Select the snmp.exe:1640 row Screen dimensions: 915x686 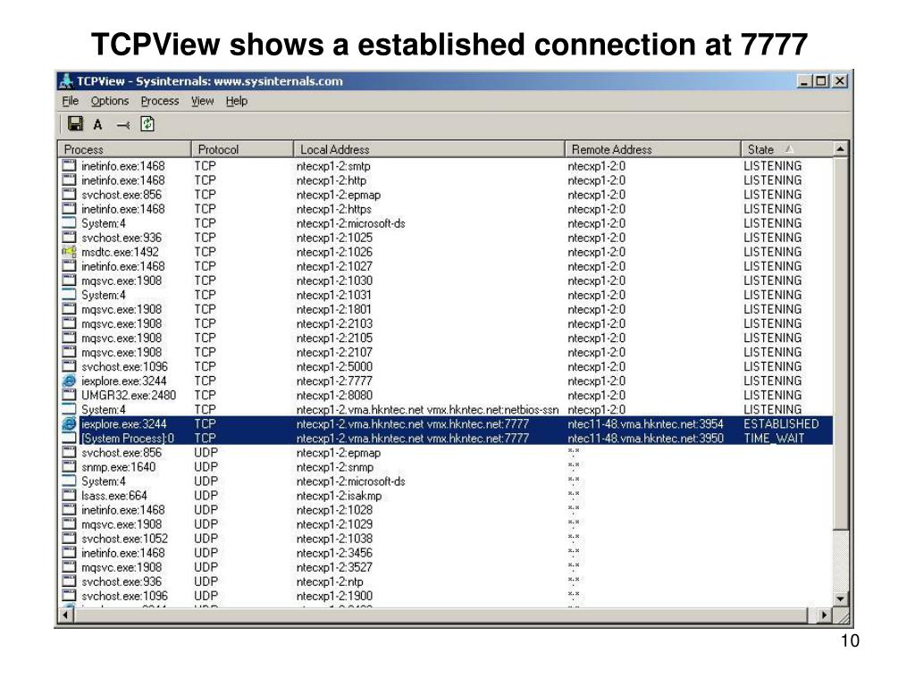coord(447,466)
